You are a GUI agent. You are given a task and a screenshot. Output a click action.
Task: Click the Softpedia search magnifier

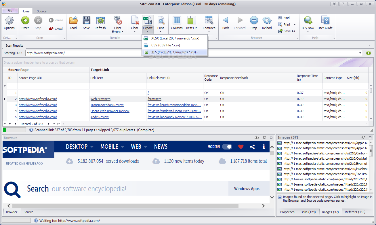12,190
